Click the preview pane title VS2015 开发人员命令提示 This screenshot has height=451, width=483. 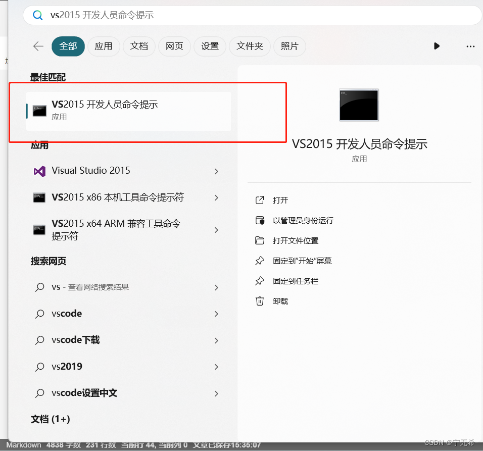pos(360,144)
